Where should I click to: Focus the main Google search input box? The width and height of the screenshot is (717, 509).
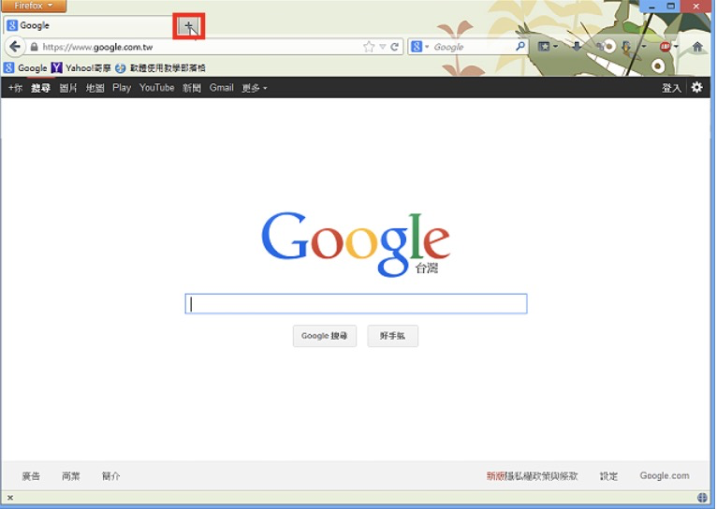(356, 304)
